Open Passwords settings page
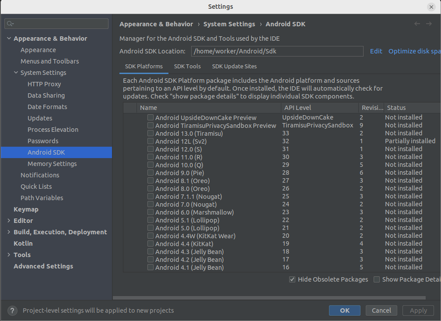This screenshot has height=321, width=441. [x=43, y=141]
